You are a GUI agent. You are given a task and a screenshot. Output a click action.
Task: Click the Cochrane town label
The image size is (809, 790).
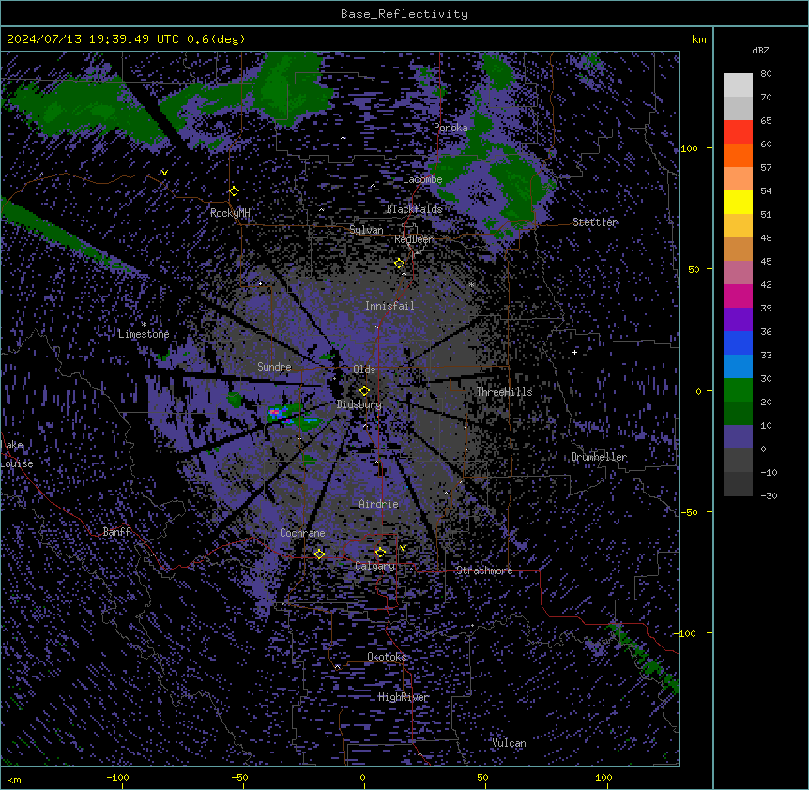tap(302, 533)
